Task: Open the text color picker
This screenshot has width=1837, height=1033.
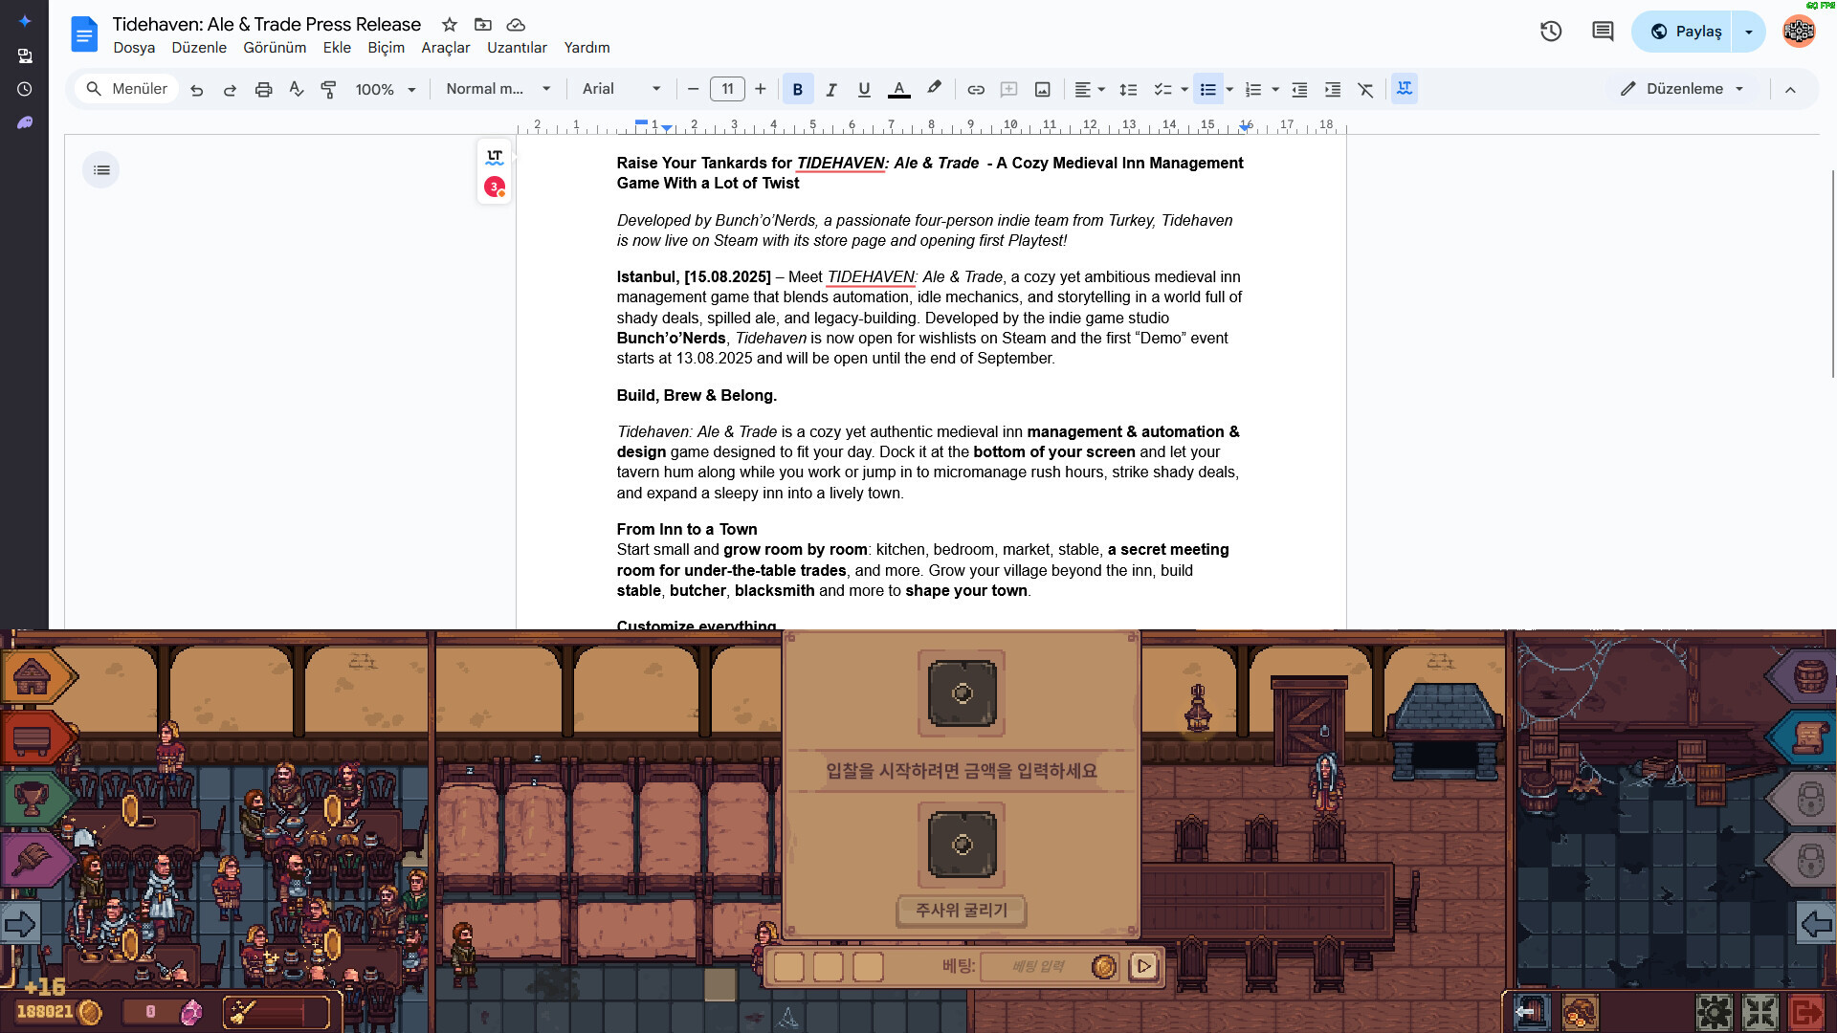Action: [x=898, y=89]
